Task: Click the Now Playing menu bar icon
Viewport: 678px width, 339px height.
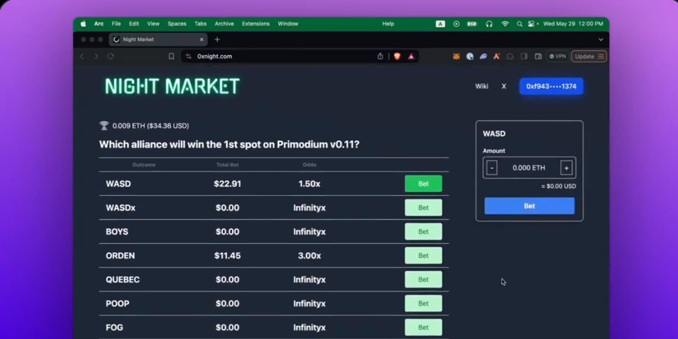Action: coord(456,24)
